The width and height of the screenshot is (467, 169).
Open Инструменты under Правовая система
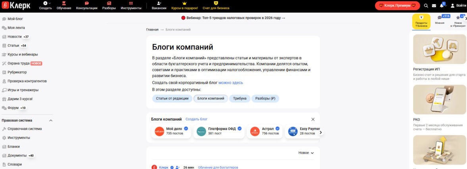click(16, 138)
